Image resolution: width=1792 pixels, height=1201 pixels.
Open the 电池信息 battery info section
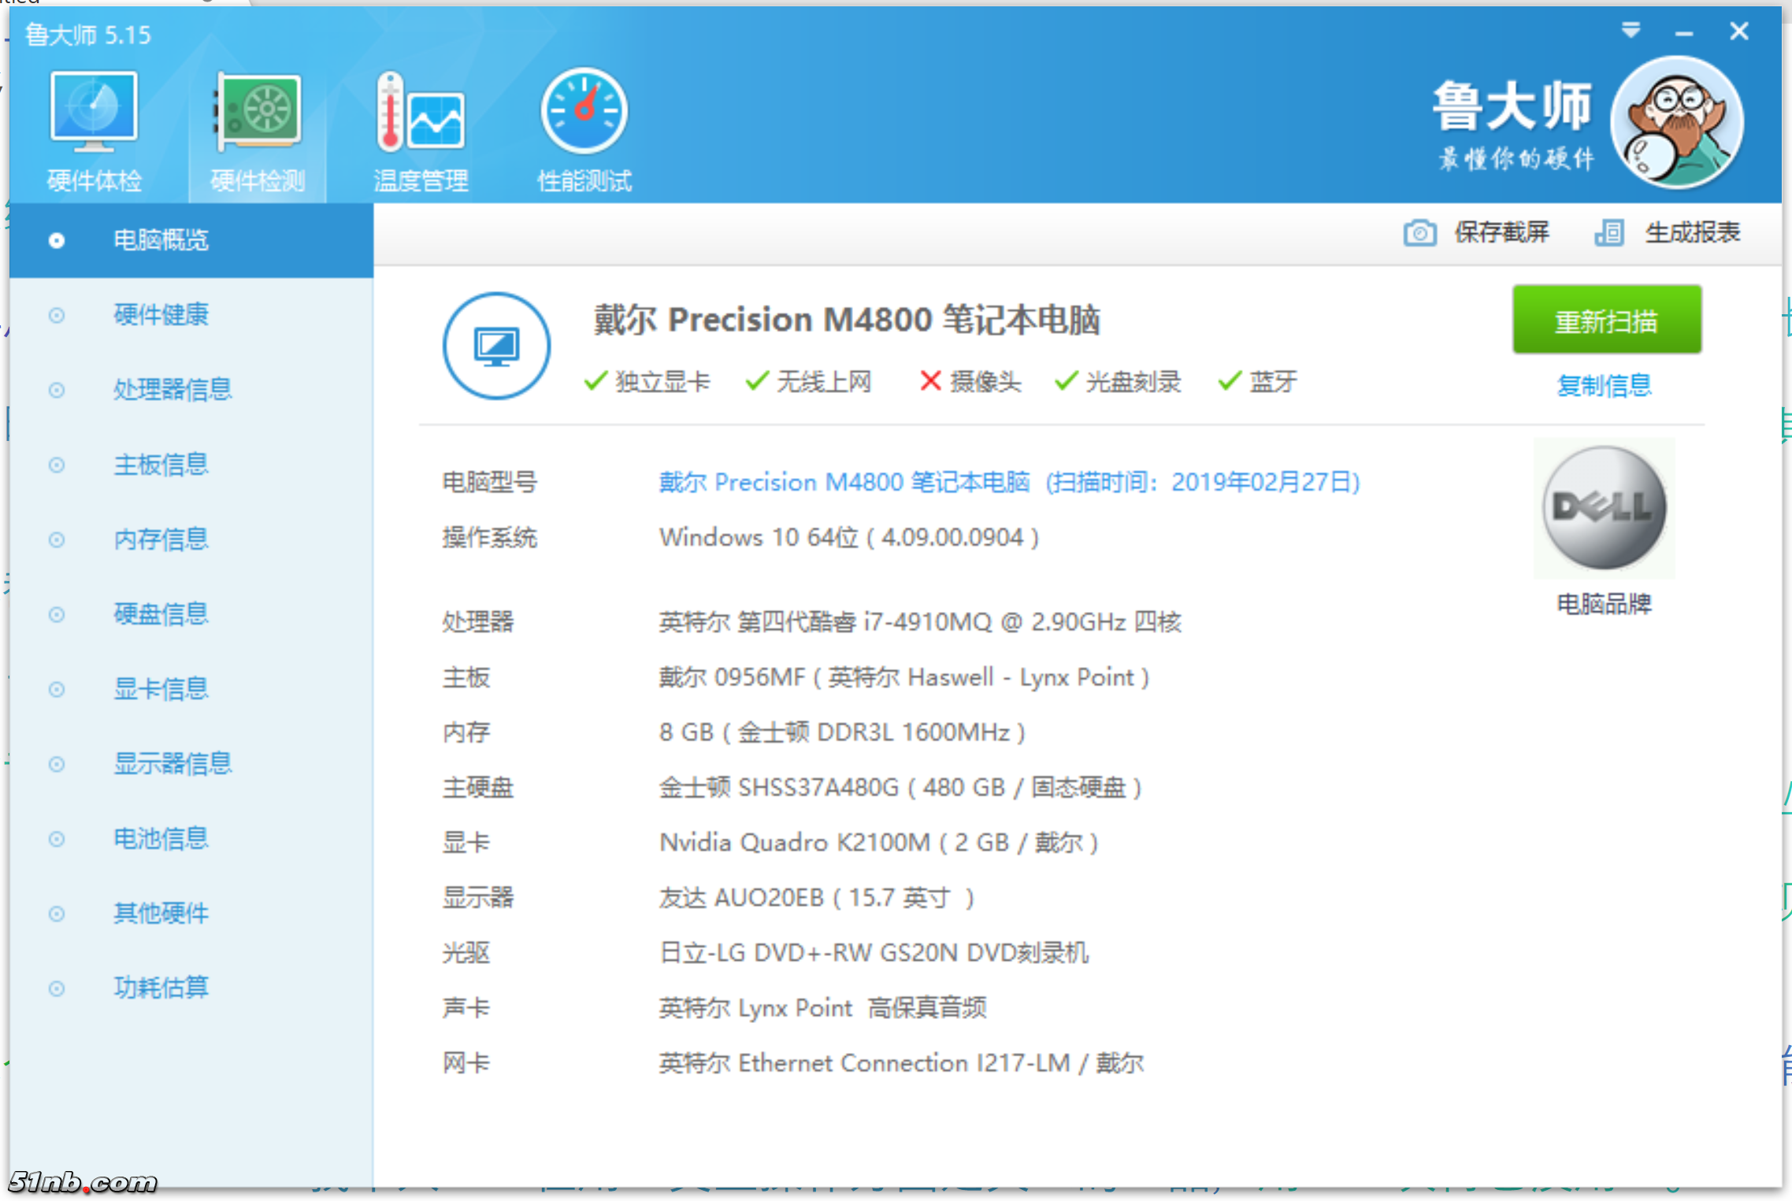coord(161,839)
